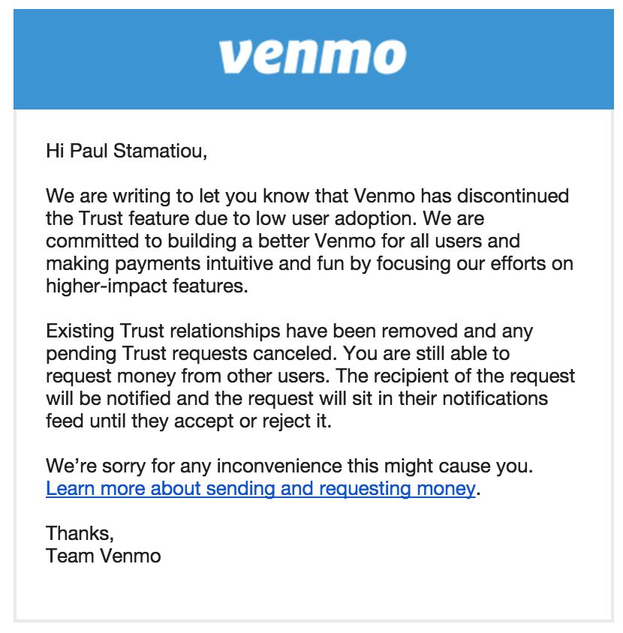This screenshot has height=633, width=623.
Task: Click the greeting 'Hi Paul Stamatiou,'
Action: click(x=126, y=151)
